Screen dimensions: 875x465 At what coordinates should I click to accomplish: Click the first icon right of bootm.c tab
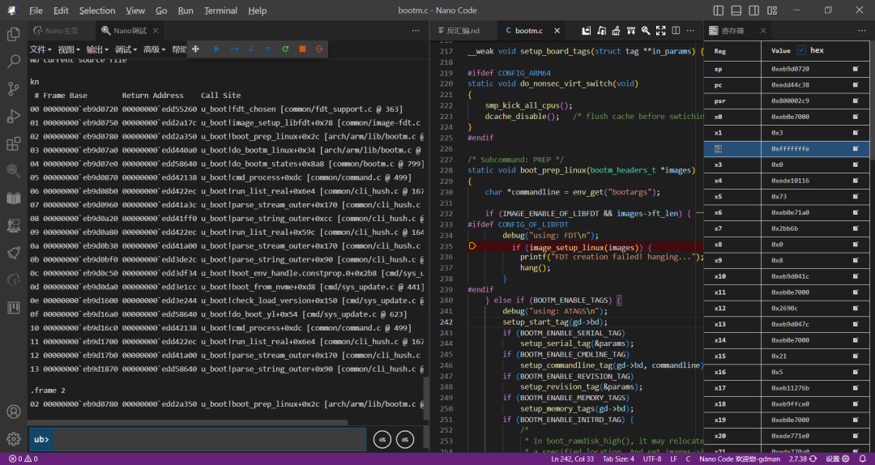pyautogui.click(x=586, y=31)
